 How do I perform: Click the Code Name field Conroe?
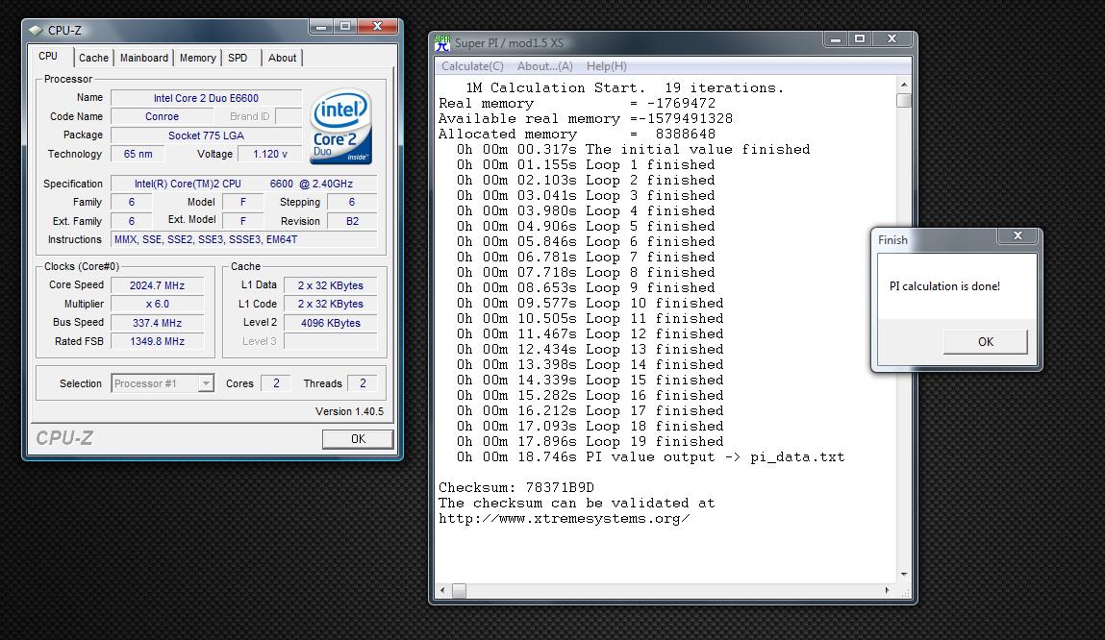pyautogui.click(x=163, y=116)
